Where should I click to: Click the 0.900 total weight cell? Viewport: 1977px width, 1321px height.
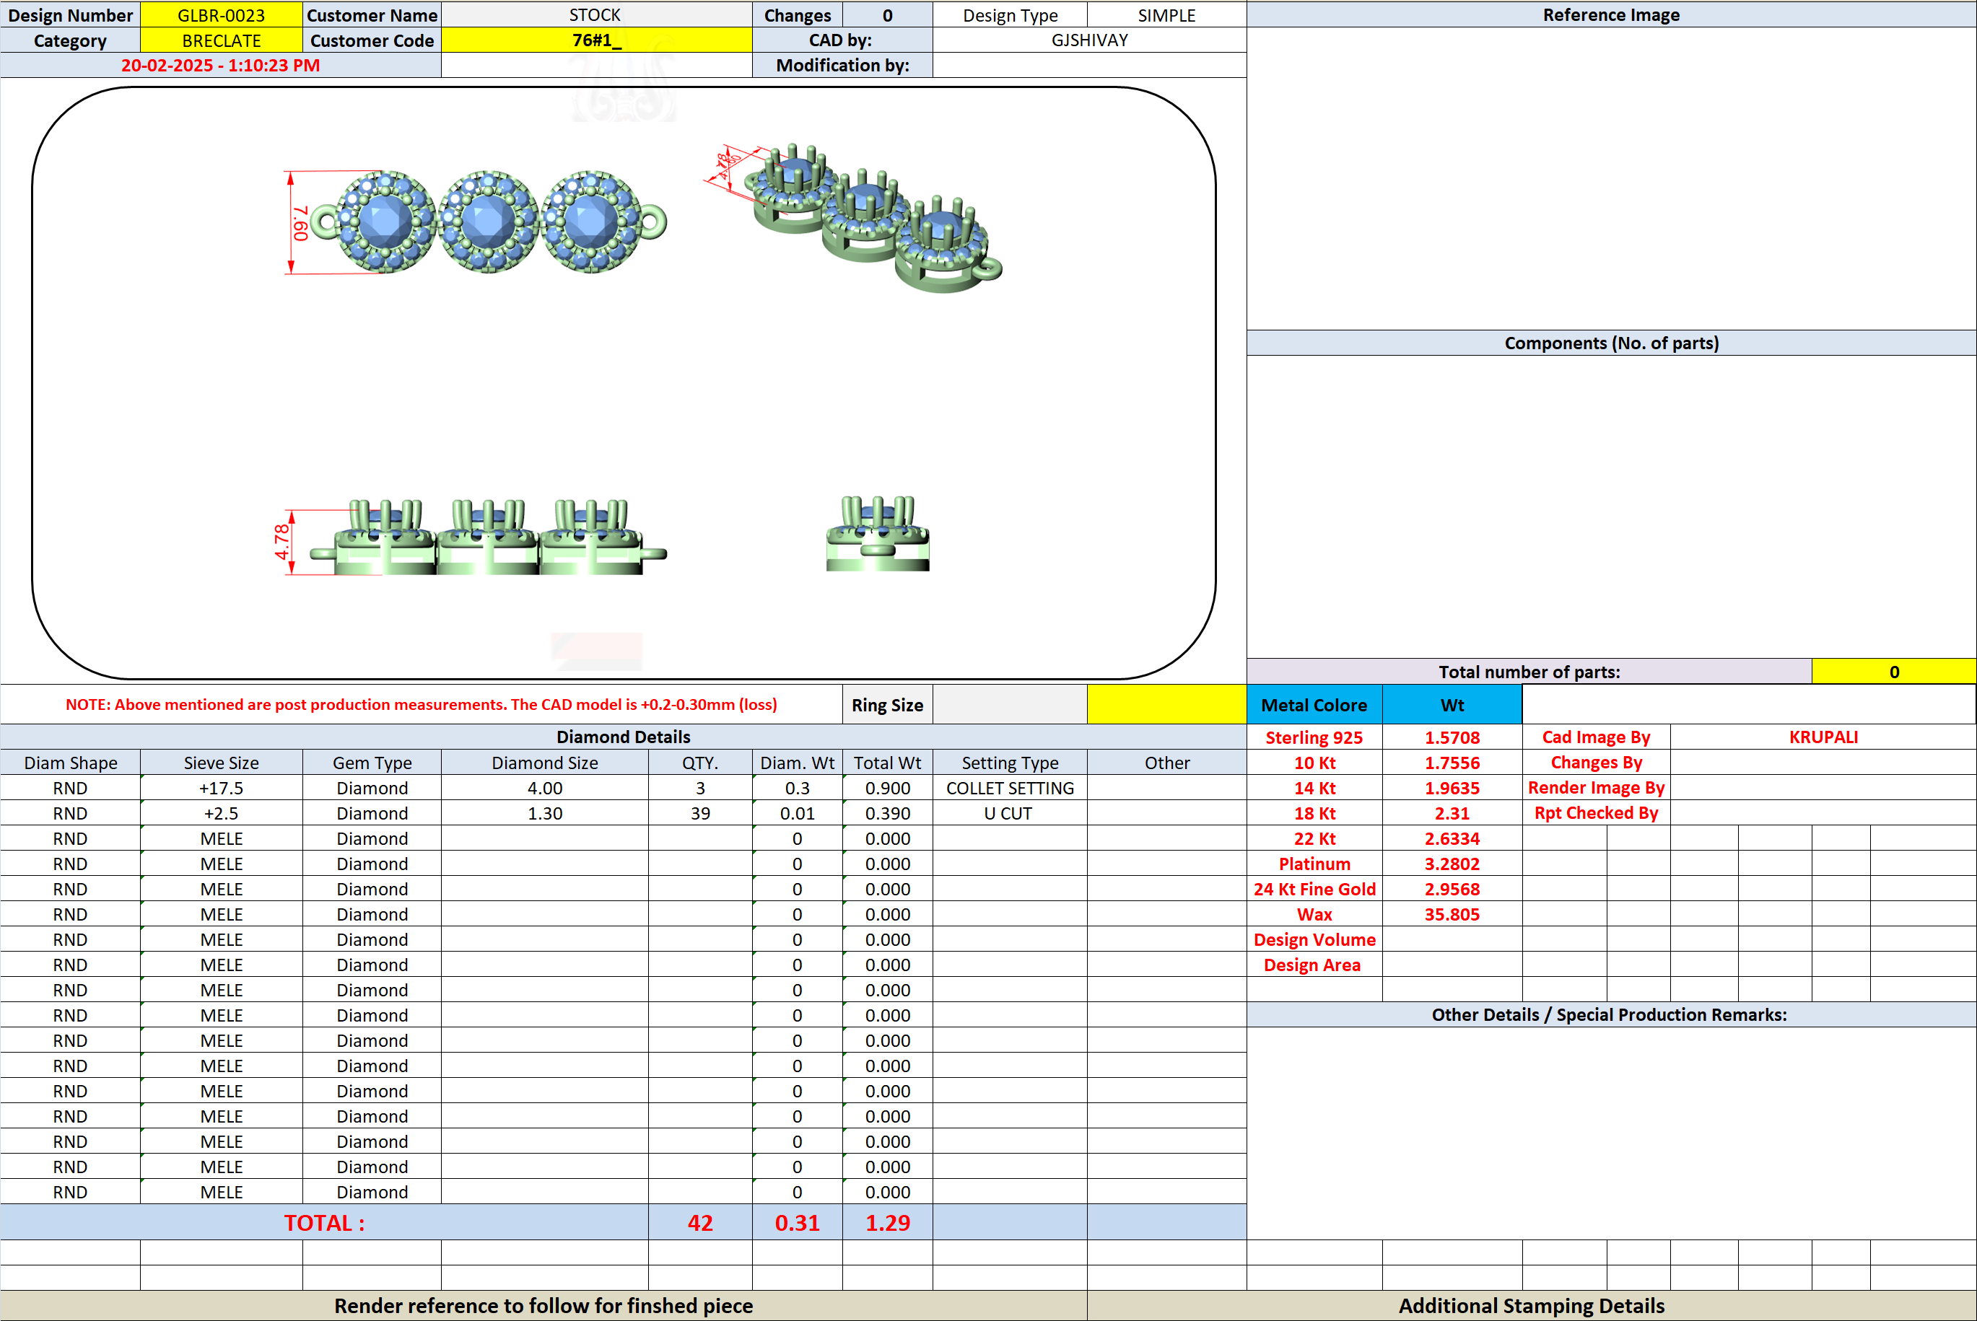coord(887,788)
